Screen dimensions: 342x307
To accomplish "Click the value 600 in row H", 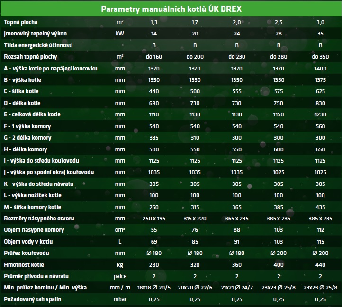I will pyautogui.click(x=279, y=149).
